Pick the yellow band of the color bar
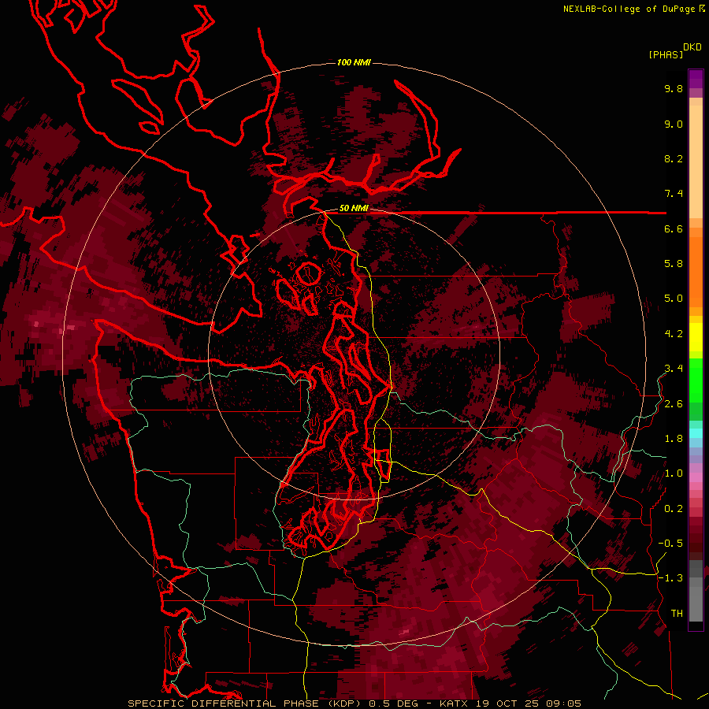 696,337
